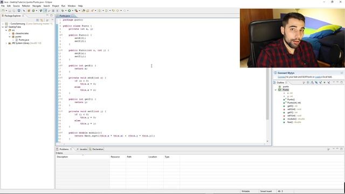345x194 pixels.
Task: Click the New Java Package toolbar icon
Action: click(x=29, y=11)
